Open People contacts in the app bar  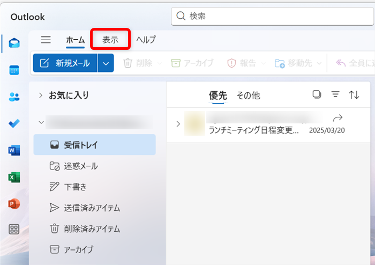pyautogui.click(x=14, y=97)
